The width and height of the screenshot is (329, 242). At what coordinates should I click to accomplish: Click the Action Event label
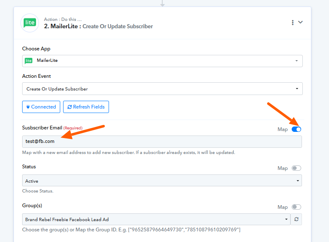point(36,76)
